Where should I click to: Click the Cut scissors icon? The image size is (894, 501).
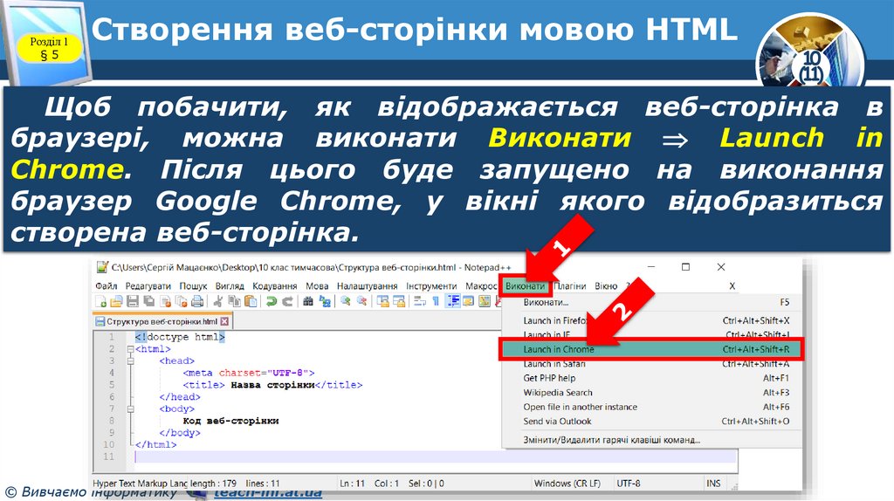tap(217, 301)
